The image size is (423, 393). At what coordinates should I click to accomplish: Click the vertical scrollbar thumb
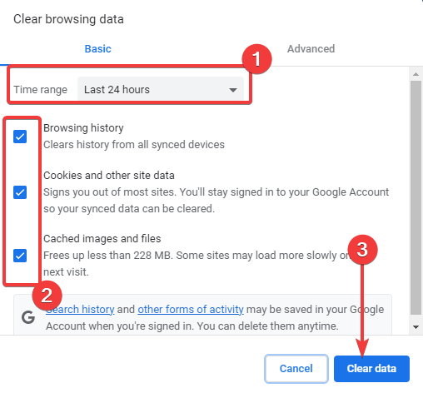tap(416, 197)
